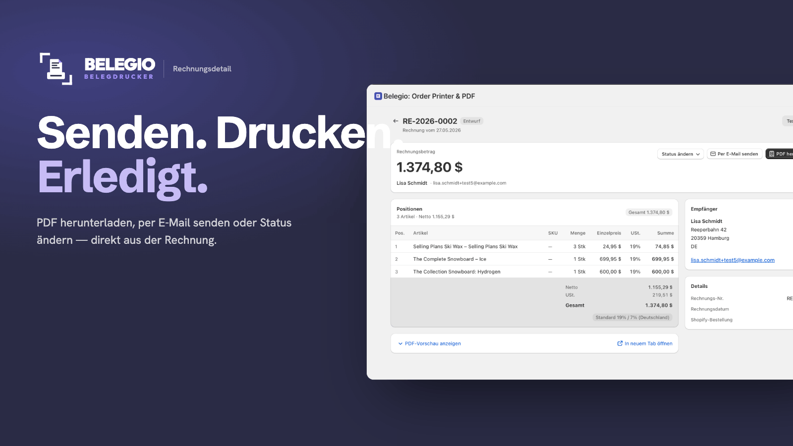This screenshot has width=793, height=446.
Task: Click the Belegio: Order Printer & PDF title
Action: pos(429,96)
